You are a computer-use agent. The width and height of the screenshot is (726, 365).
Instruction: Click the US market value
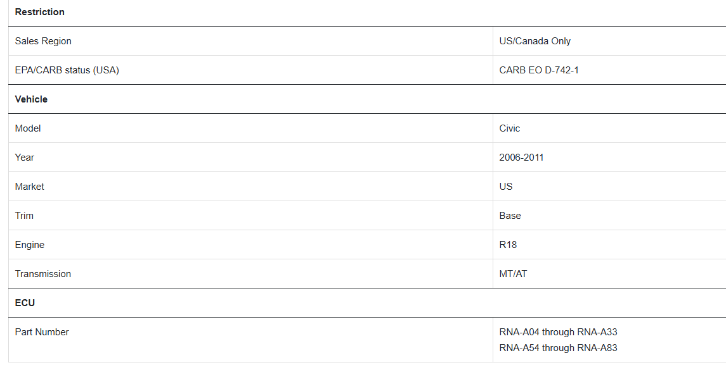[x=505, y=187]
